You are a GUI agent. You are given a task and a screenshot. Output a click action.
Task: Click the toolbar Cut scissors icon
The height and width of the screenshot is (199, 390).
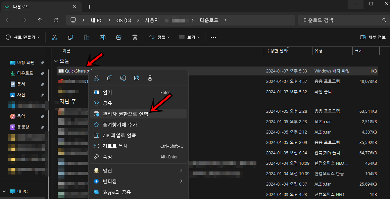coord(54,37)
